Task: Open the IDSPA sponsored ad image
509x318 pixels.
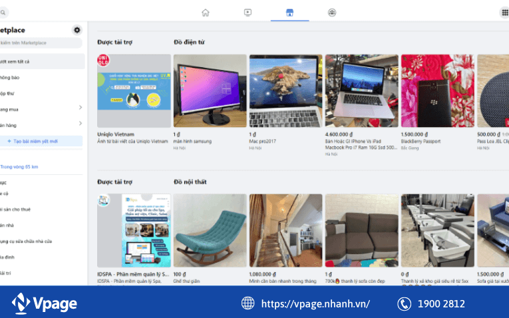Action: click(134, 230)
